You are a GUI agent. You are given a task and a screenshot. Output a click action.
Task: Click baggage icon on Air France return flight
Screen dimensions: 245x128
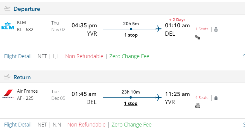coord(216,98)
